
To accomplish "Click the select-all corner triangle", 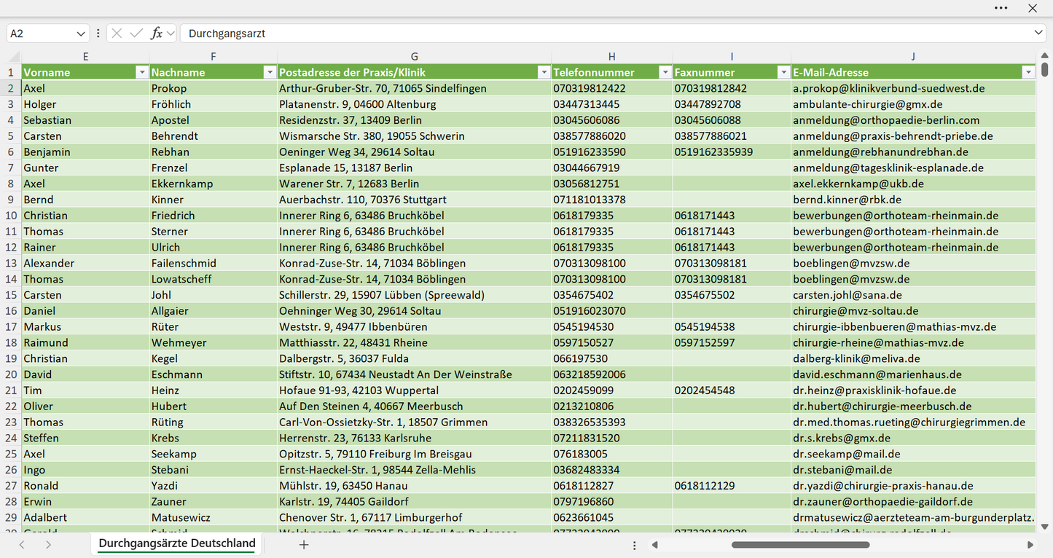I will point(14,57).
